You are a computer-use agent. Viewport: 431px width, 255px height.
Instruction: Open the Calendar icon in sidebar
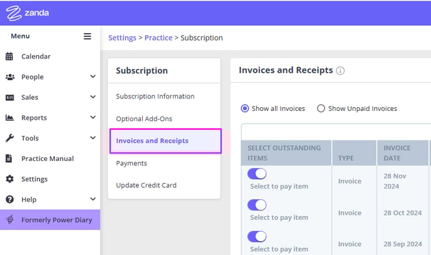[x=9, y=56]
